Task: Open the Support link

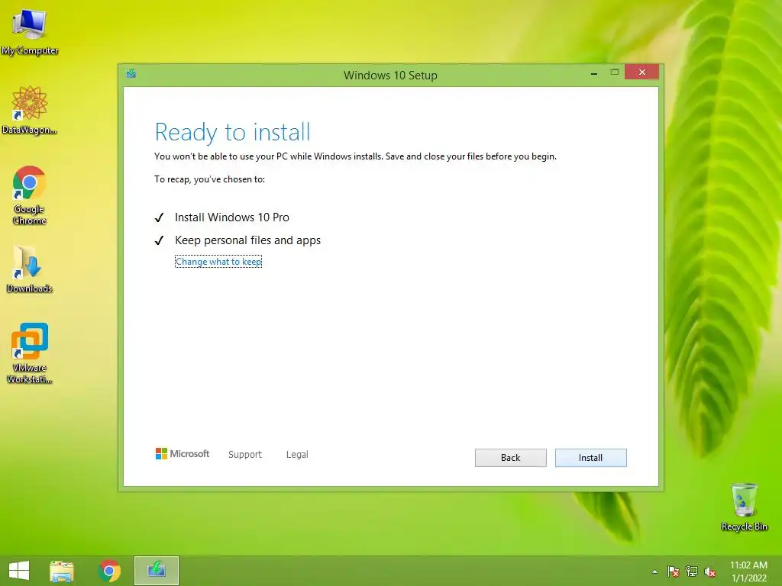Action: coord(245,454)
